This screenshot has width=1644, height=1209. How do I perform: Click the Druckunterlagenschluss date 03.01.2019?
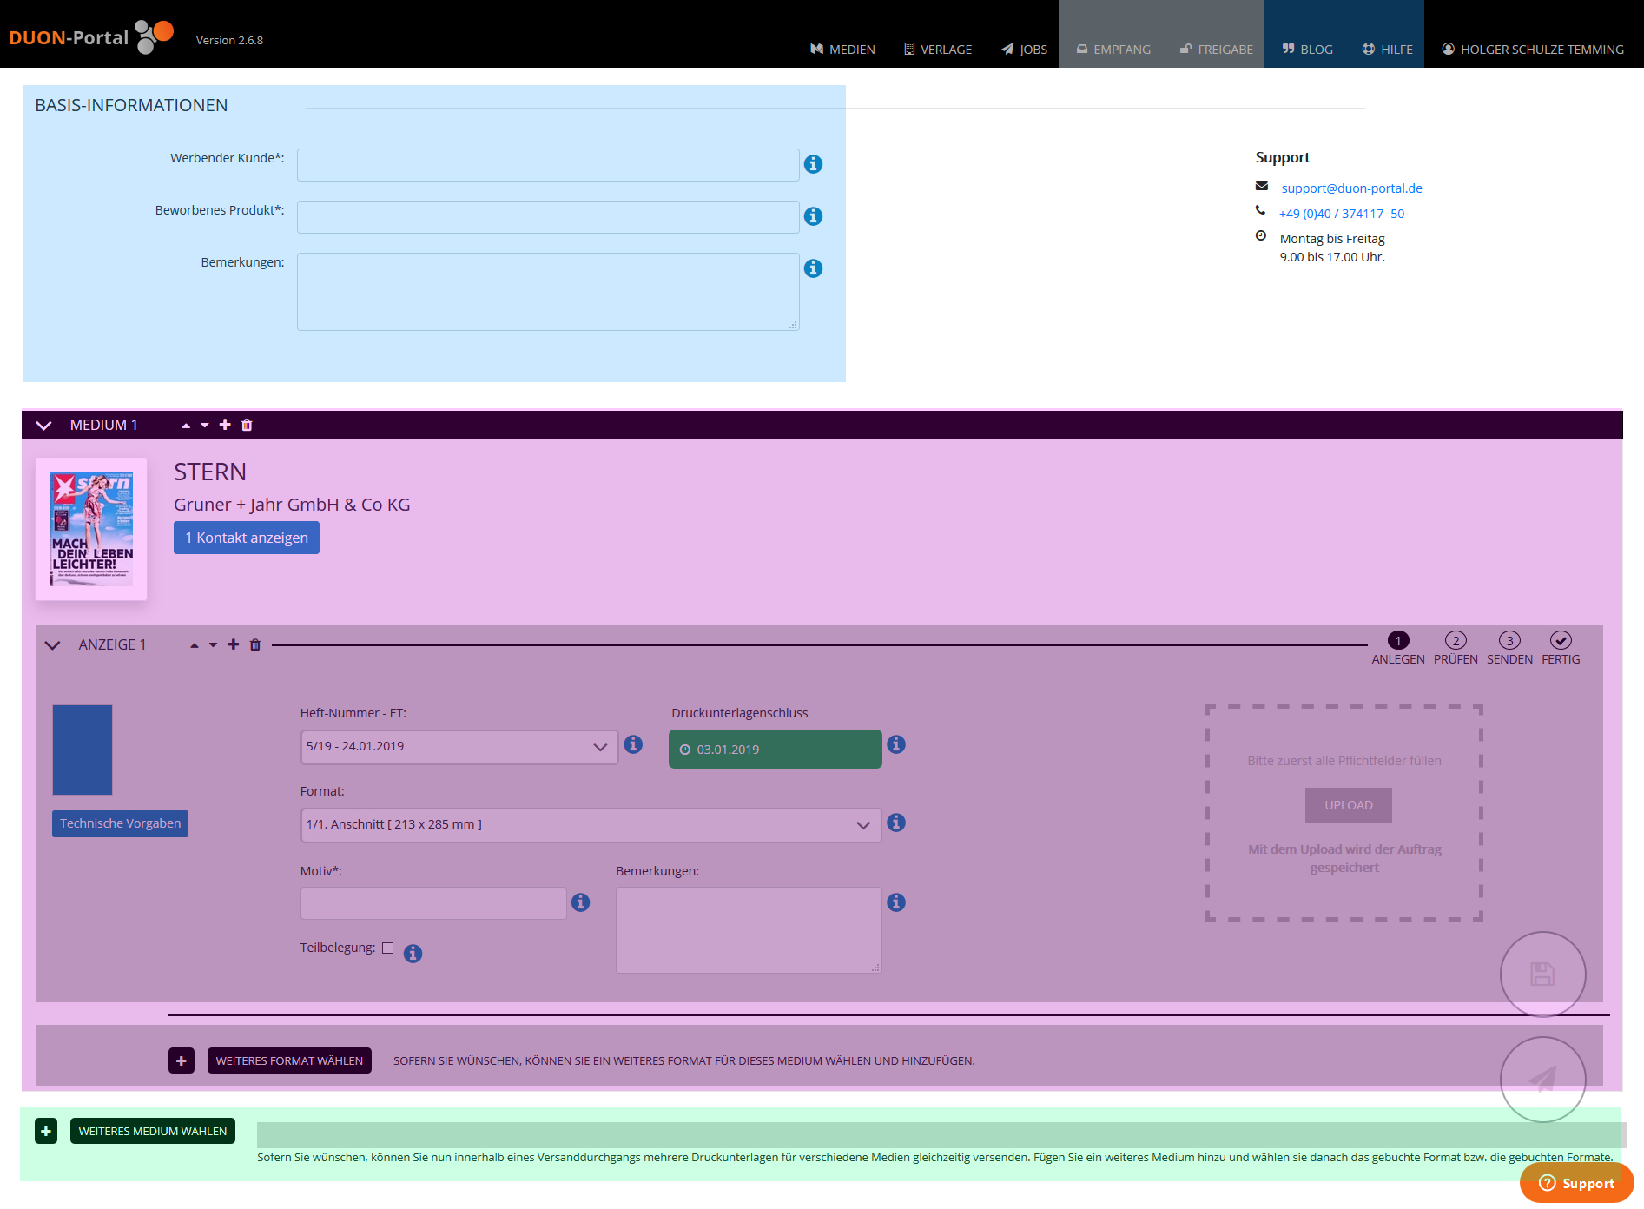click(x=775, y=749)
